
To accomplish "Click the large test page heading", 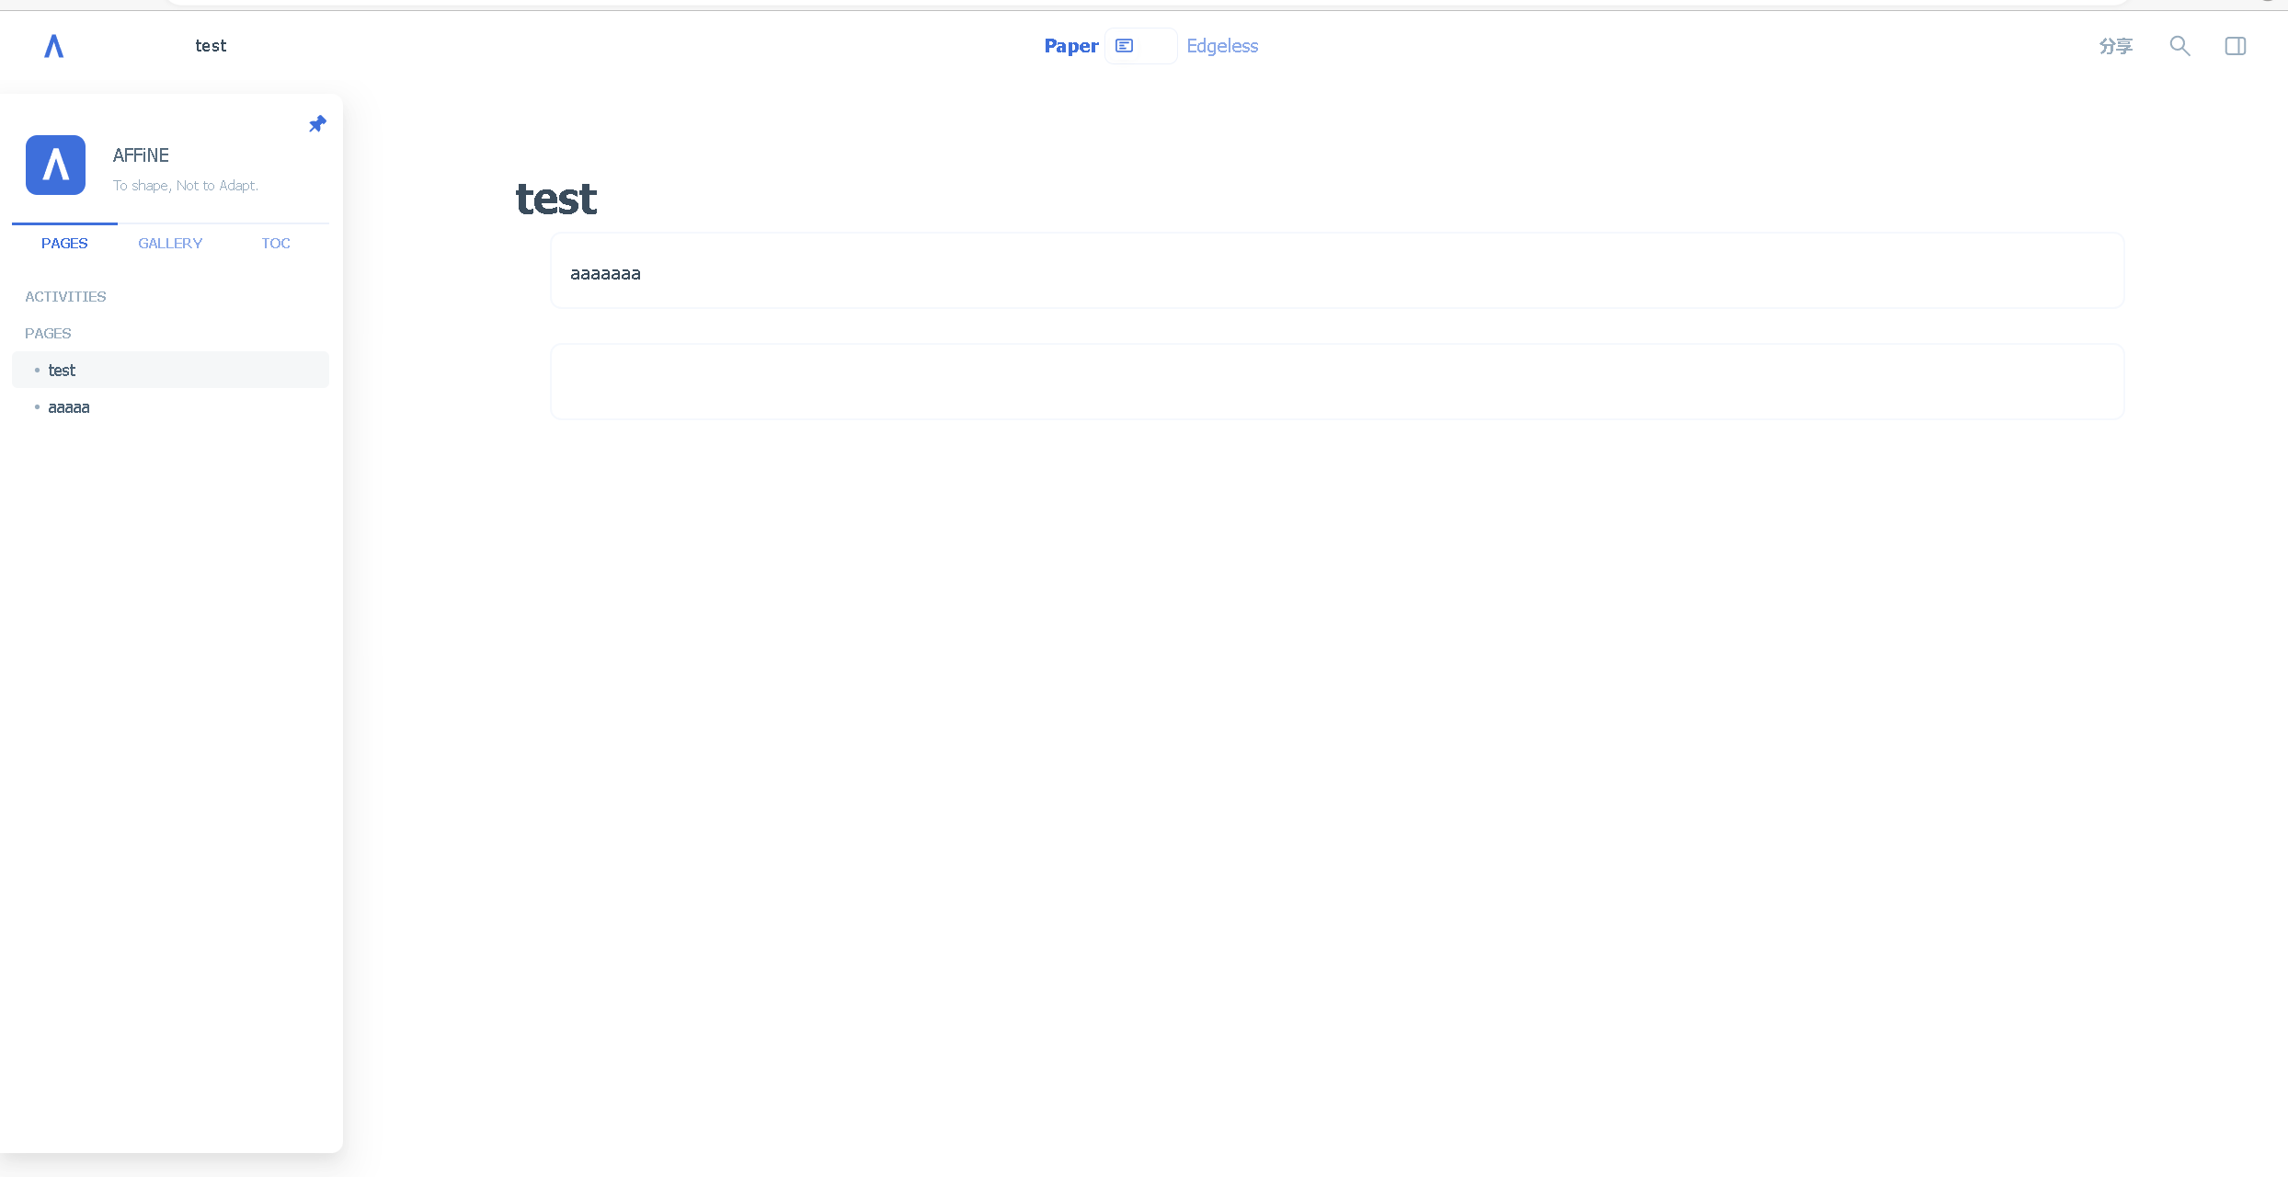I will coord(556,200).
